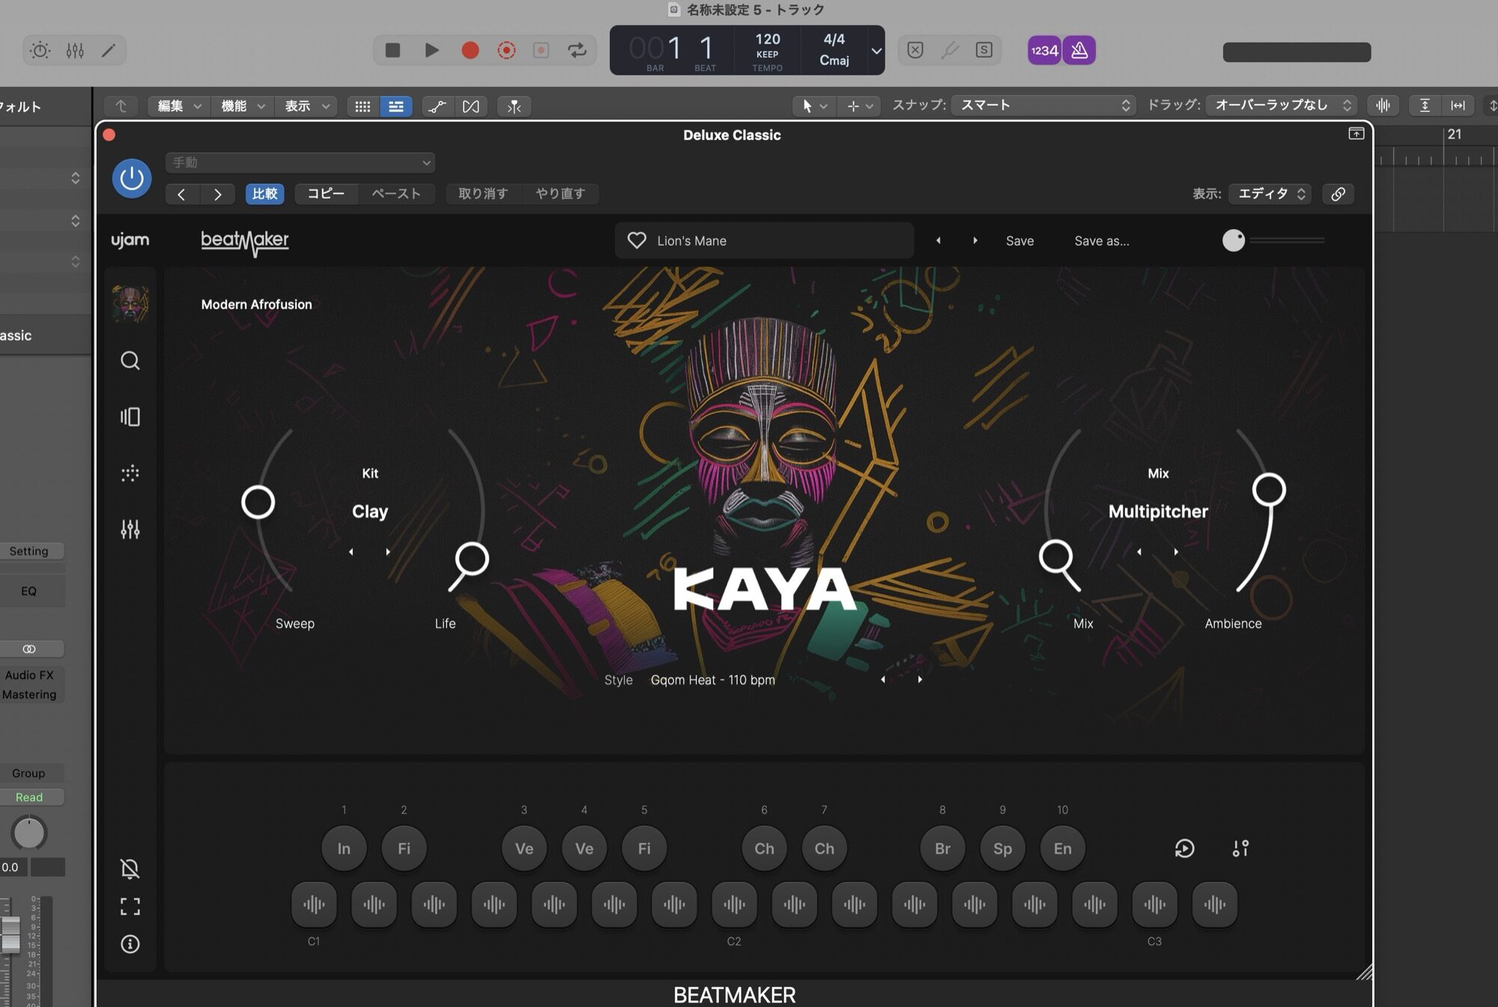Screen dimensions: 1498x1007
Task: Go to previous preset arrow
Action: [x=938, y=241]
